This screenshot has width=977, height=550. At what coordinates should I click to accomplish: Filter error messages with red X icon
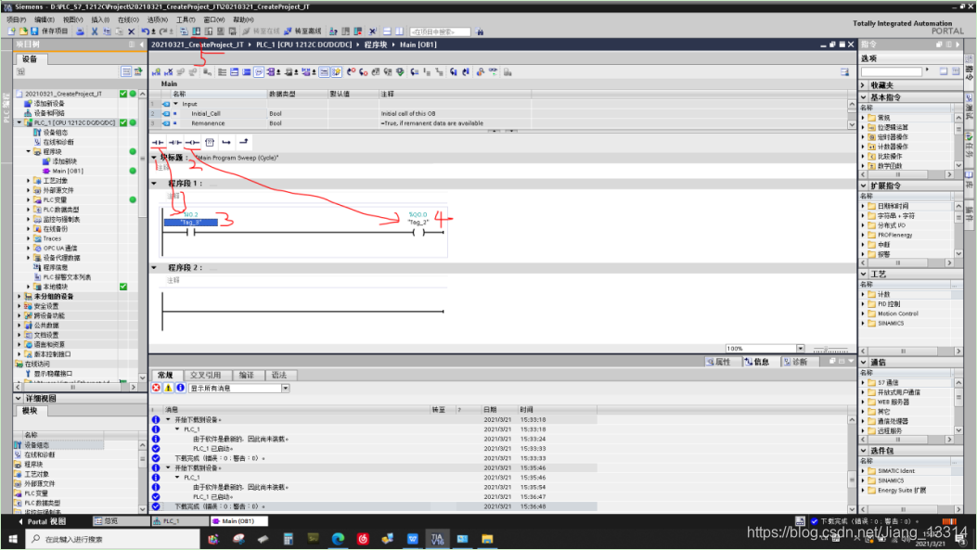pos(157,388)
